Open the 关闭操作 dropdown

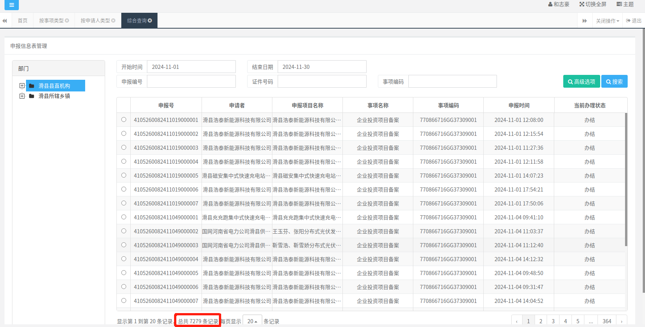607,21
